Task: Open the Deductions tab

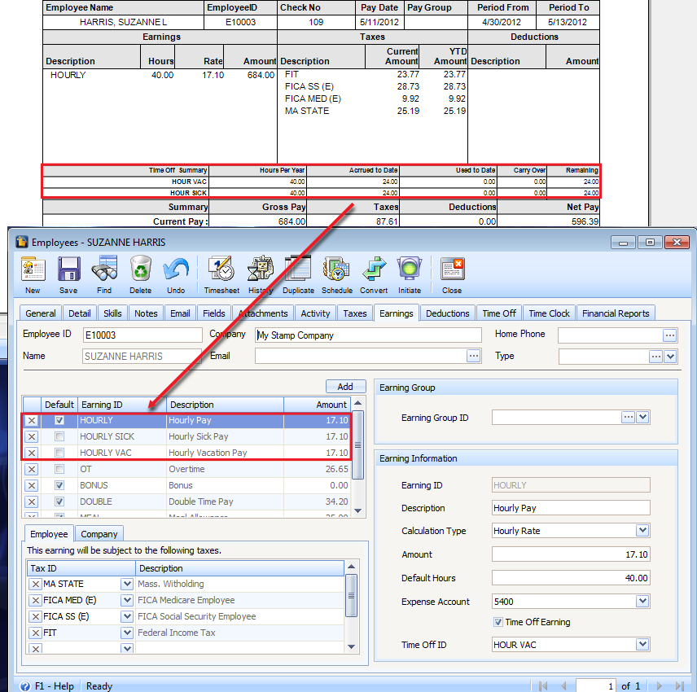Action: pos(447,313)
